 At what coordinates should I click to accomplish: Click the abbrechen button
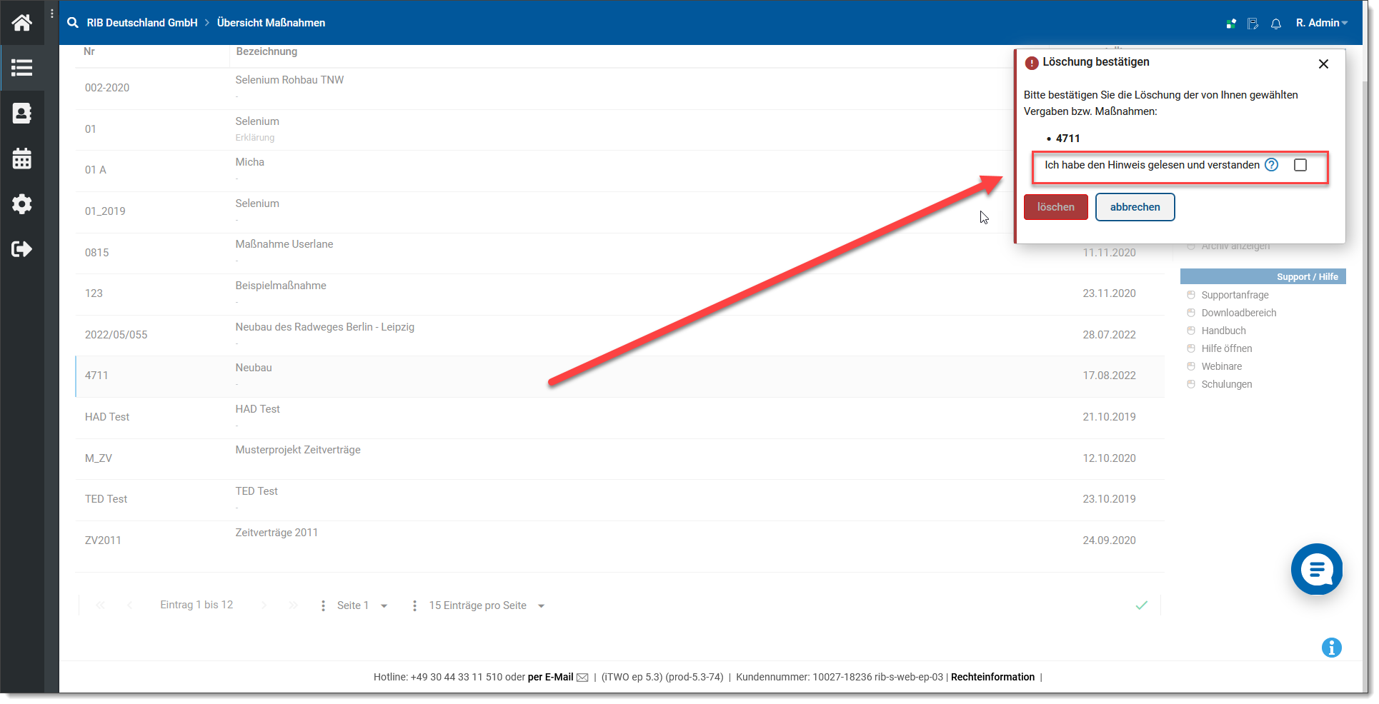tap(1135, 207)
